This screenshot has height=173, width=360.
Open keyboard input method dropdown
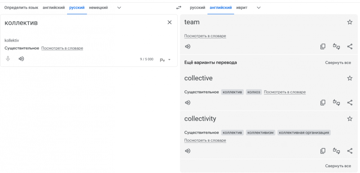165,60
